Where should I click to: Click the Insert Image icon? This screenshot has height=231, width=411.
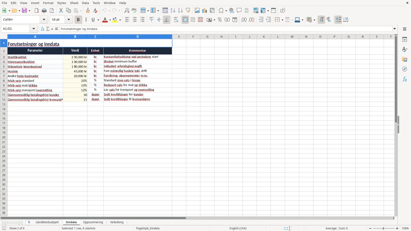coord(197,11)
